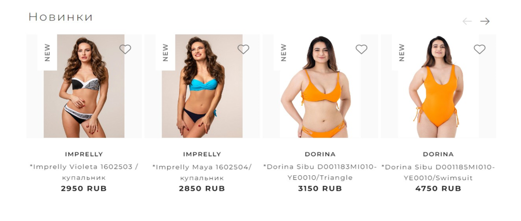View the orange Dorina one-piece swimsuit image
This screenshot has height=221, width=521.
[438, 86]
